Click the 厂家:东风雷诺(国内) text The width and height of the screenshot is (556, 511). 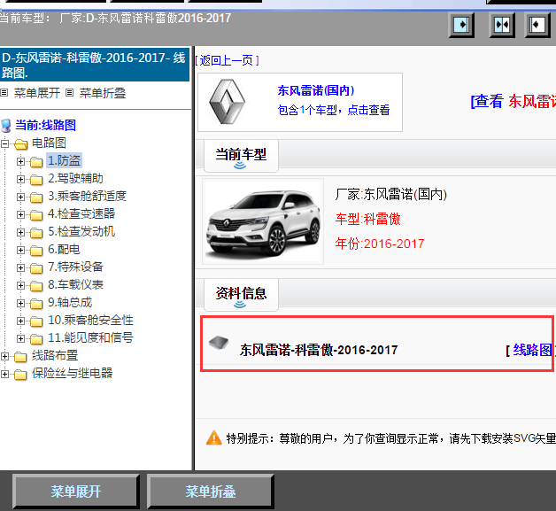(x=390, y=194)
